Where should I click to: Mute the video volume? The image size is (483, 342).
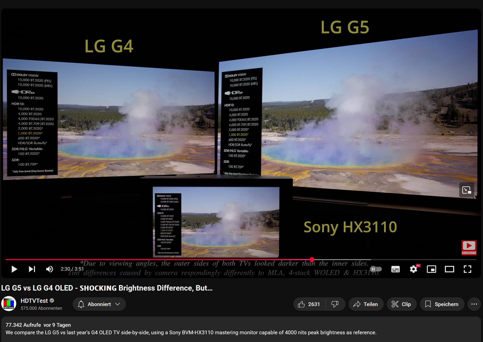pyautogui.click(x=49, y=269)
